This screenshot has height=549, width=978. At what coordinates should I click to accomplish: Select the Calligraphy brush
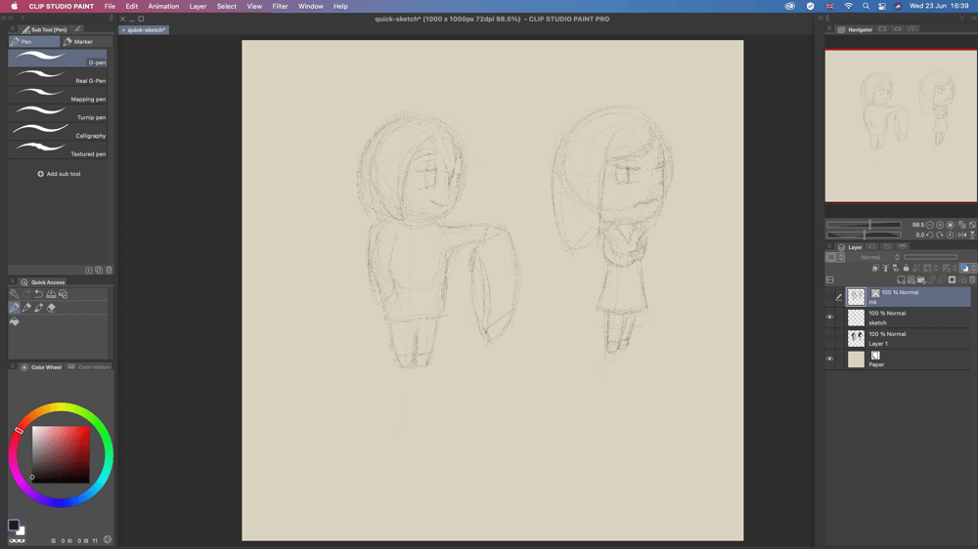click(58, 132)
